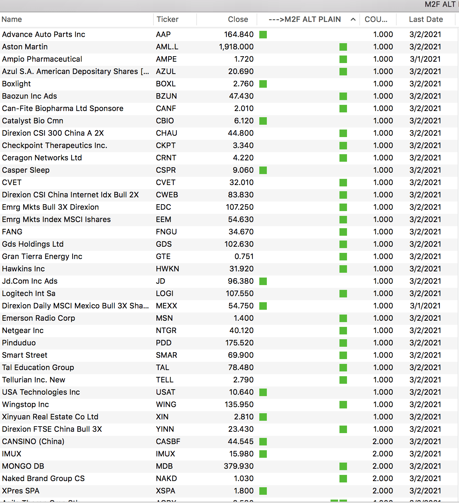
Task: Click the green marker in the Ceragon Networks row
Action: [343, 158]
